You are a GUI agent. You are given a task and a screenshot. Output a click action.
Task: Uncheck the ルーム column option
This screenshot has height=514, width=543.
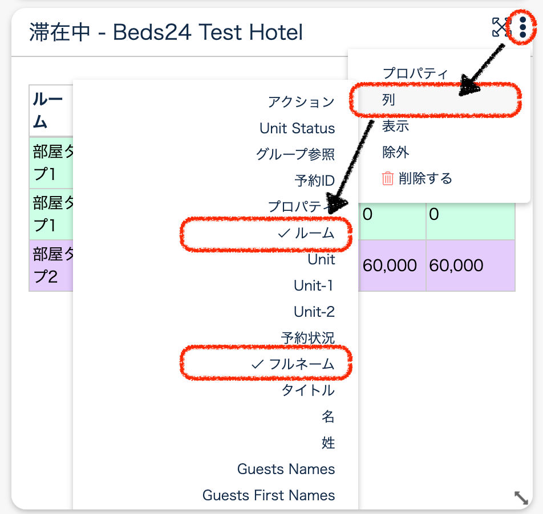click(x=307, y=233)
